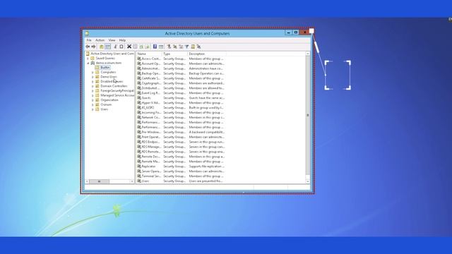Collapse the domain node in the tree
The height and width of the screenshot is (254, 452).
[88, 63]
